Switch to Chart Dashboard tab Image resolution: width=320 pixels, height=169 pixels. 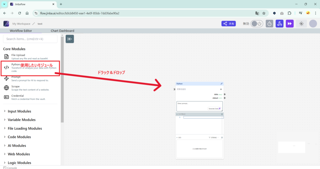tap(62, 31)
